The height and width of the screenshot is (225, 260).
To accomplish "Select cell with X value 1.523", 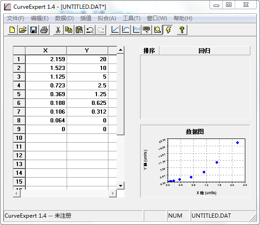I will click(46, 68).
